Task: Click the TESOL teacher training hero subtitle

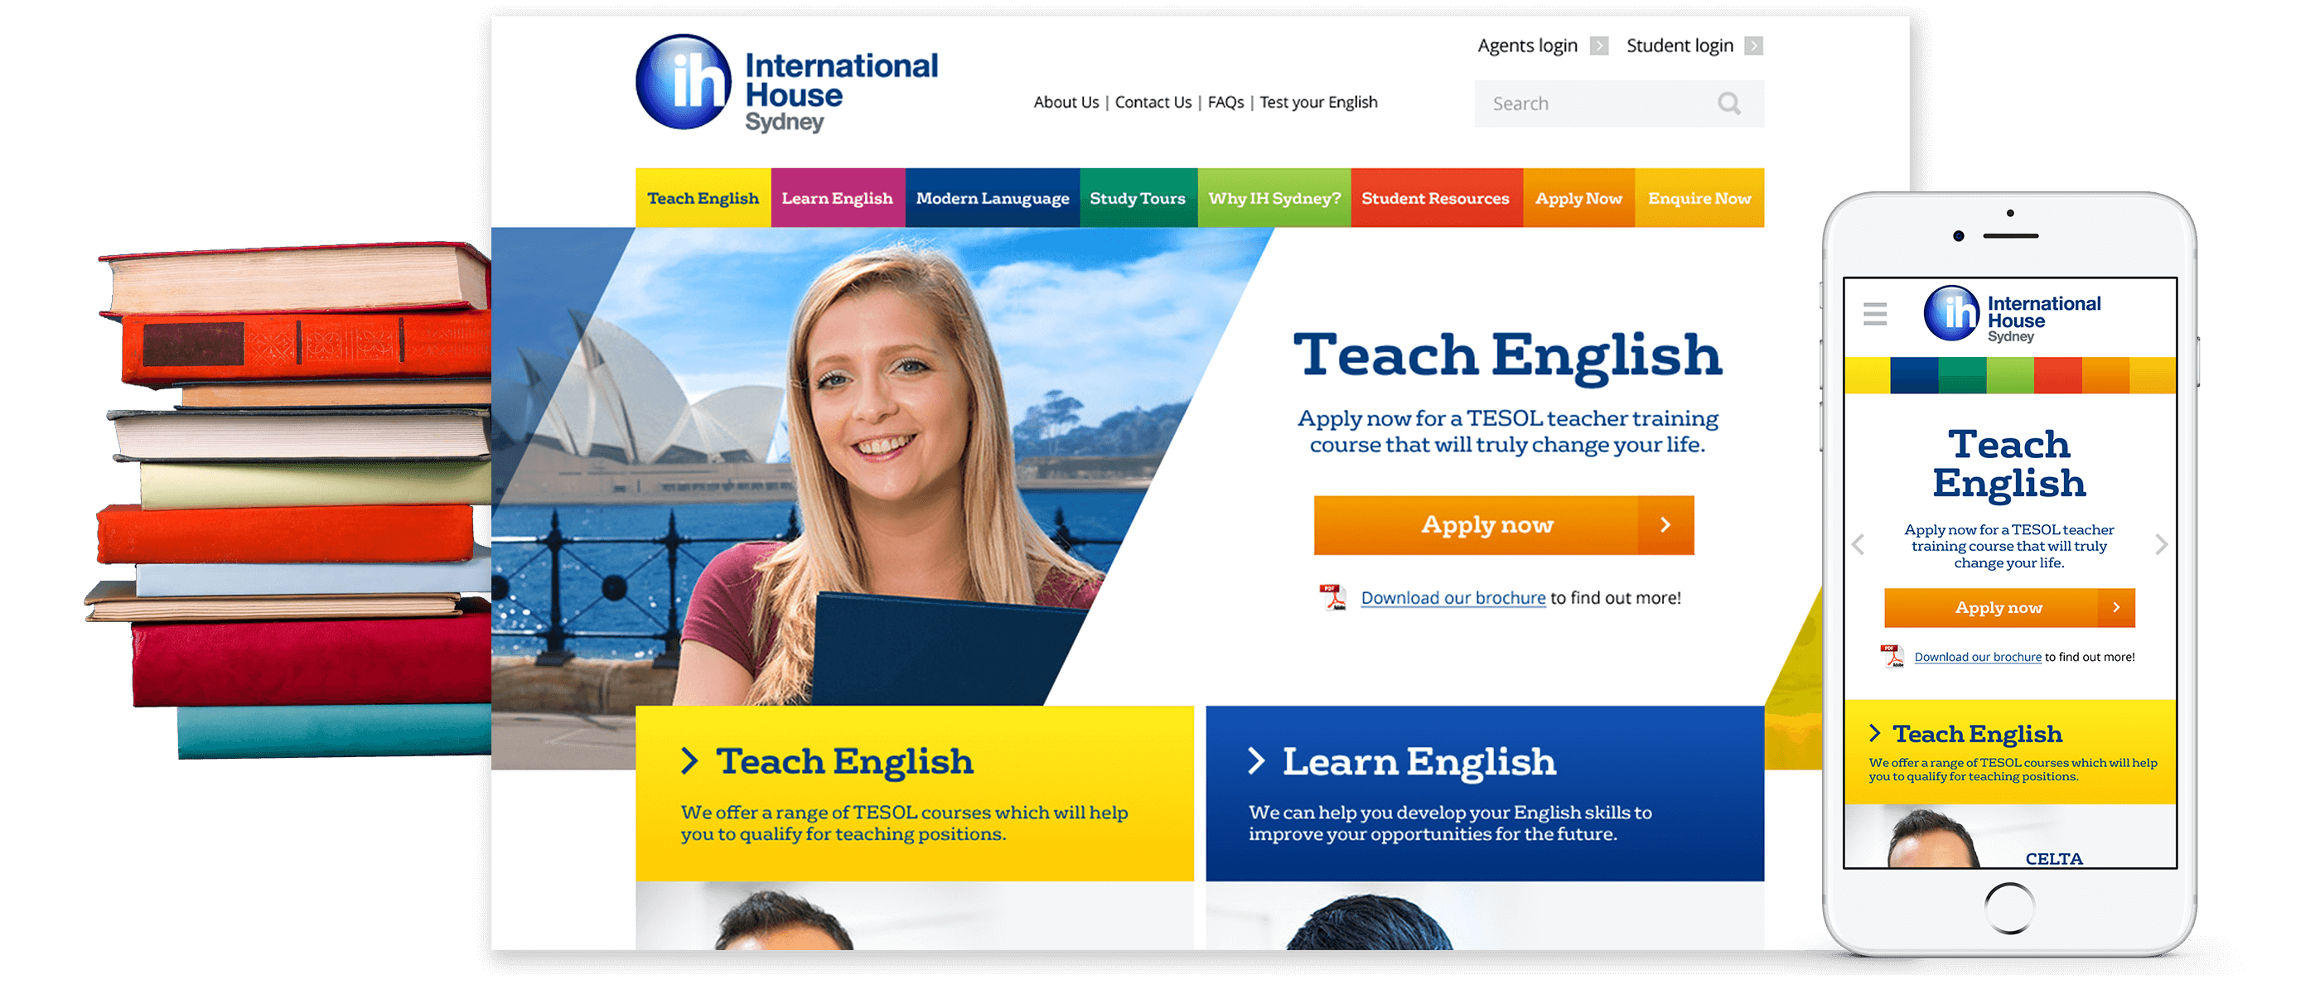Action: point(1508,432)
